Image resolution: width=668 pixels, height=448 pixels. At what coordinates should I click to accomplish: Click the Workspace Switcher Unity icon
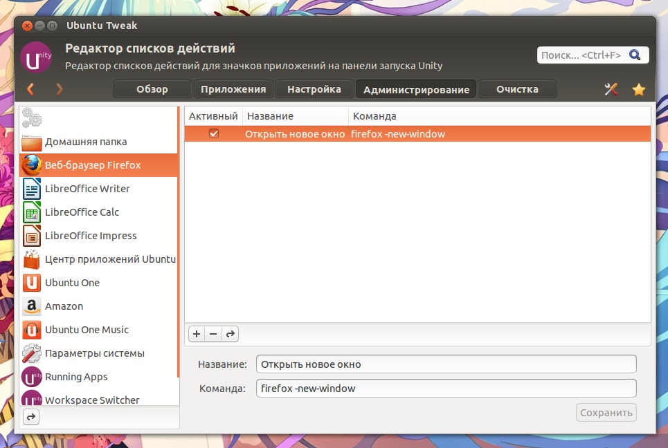point(32,398)
